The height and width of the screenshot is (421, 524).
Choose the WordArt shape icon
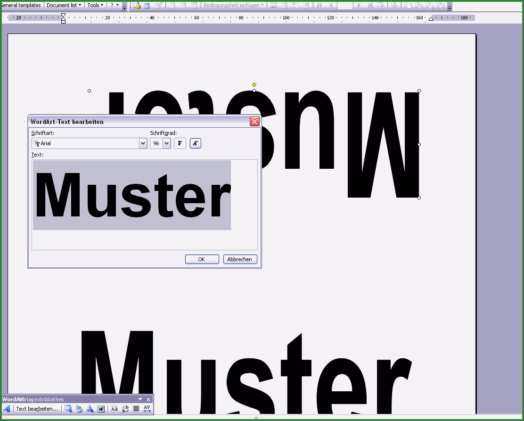tap(90, 409)
